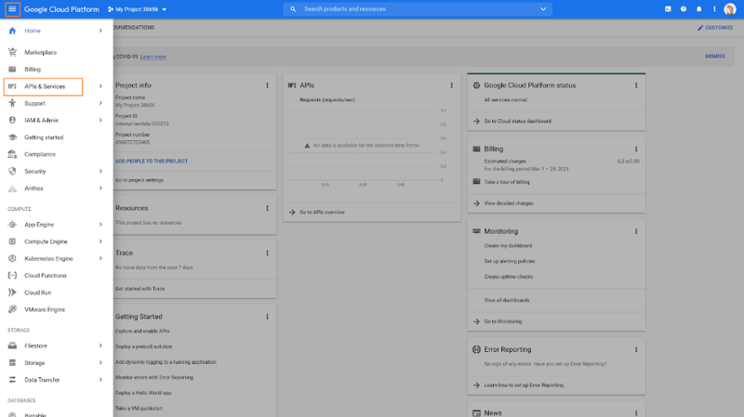Screen dimensions: 744x417
Task: Open the notifications bell
Action: [698, 9]
